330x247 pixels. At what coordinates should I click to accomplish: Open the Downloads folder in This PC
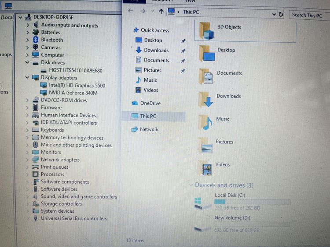[206, 99]
